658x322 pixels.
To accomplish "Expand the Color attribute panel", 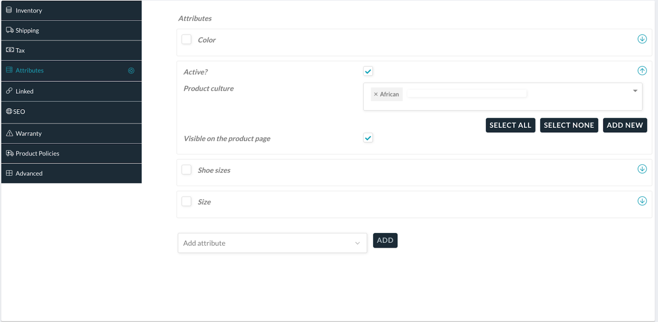I will (x=642, y=39).
